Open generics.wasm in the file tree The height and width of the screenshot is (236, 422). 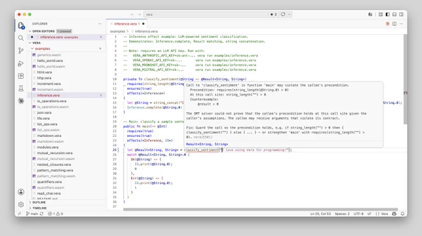tap(48, 55)
